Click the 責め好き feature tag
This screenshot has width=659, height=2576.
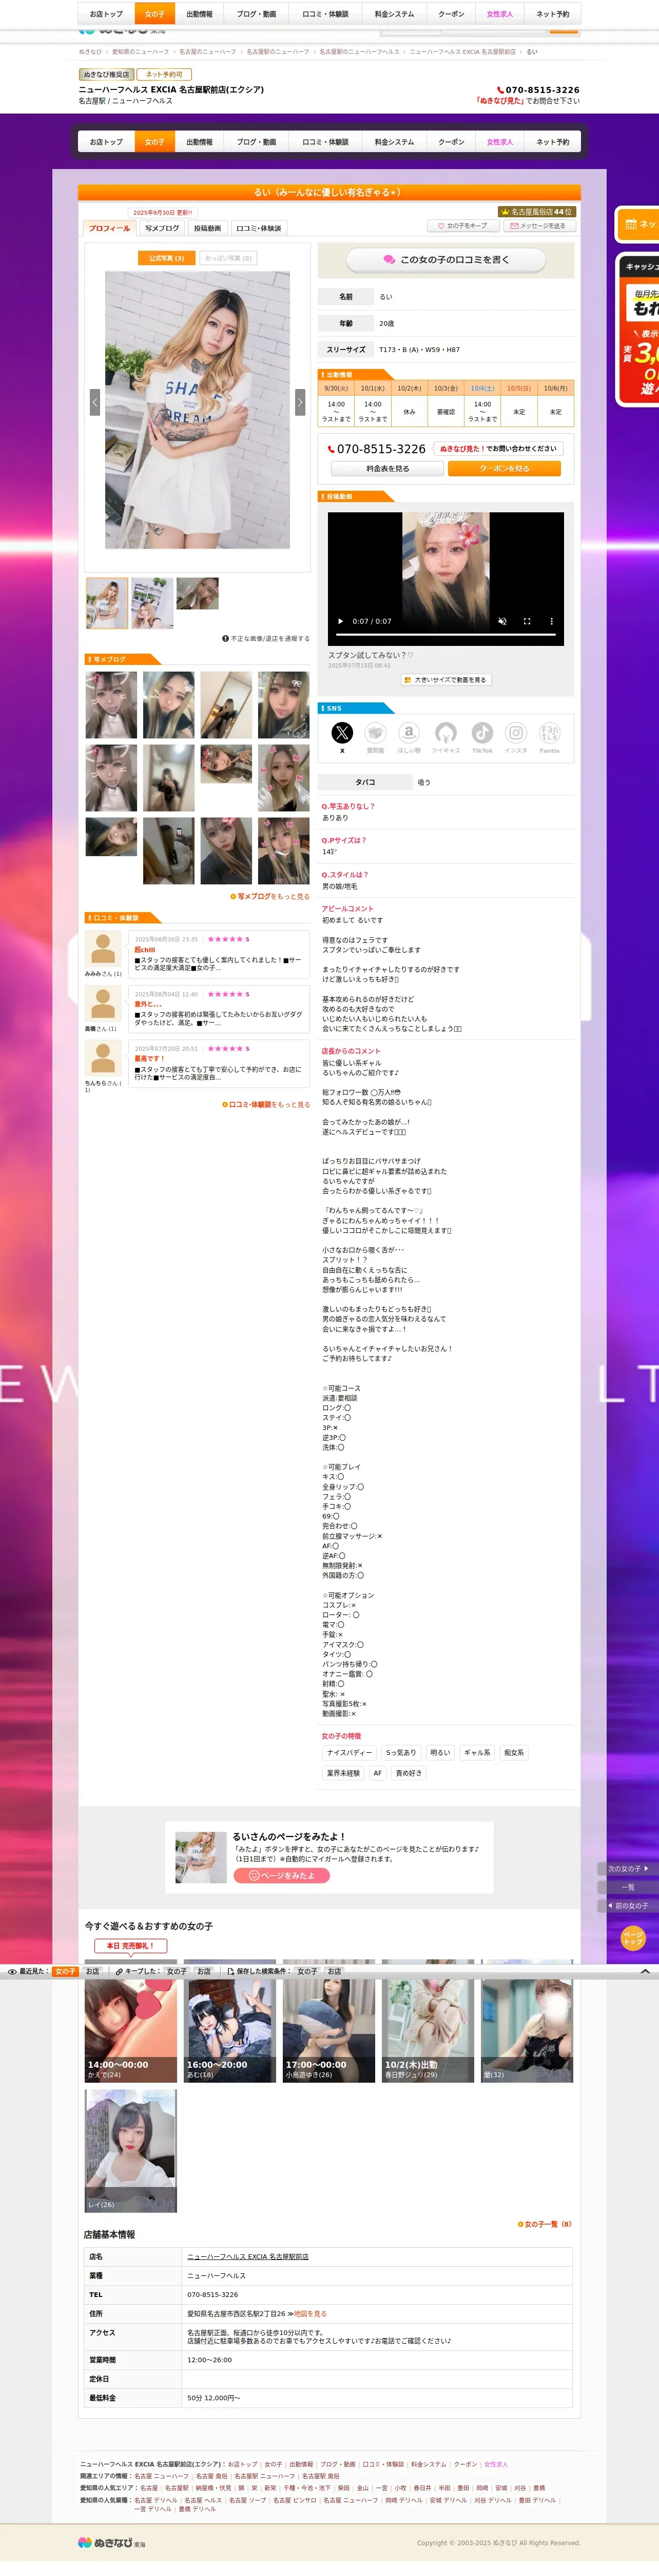tap(409, 1773)
